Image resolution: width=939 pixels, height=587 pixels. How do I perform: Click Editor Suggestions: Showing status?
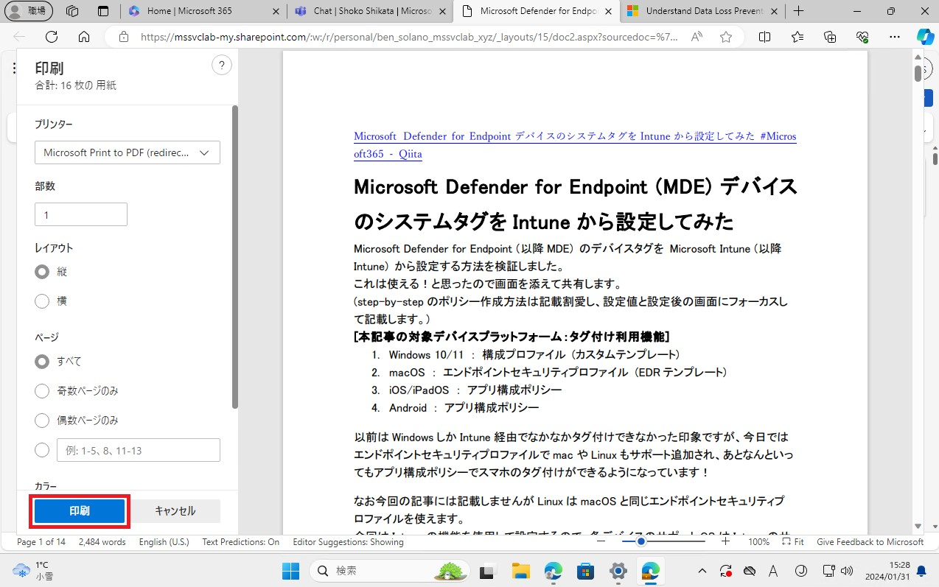pyautogui.click(x=348, y=541)
